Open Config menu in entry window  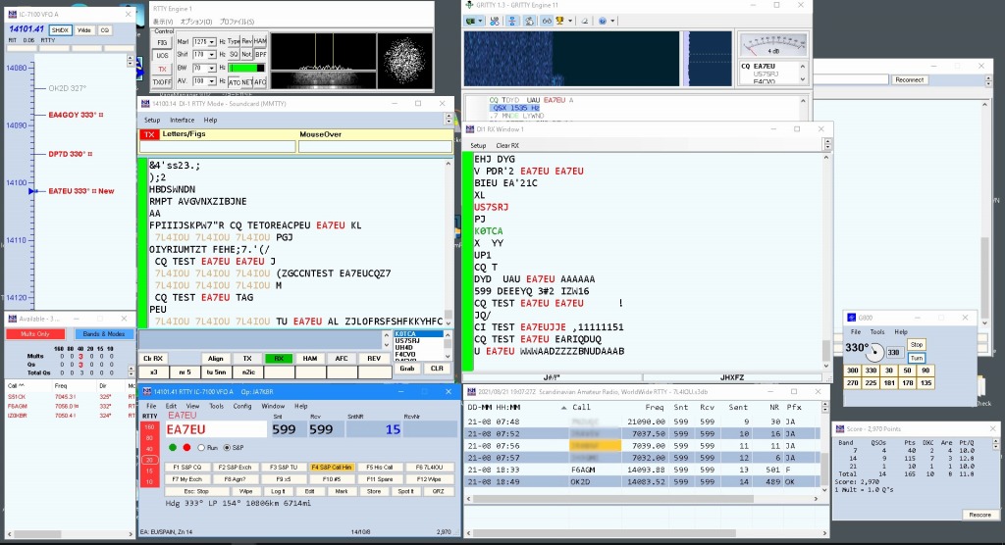pos(242,406)
